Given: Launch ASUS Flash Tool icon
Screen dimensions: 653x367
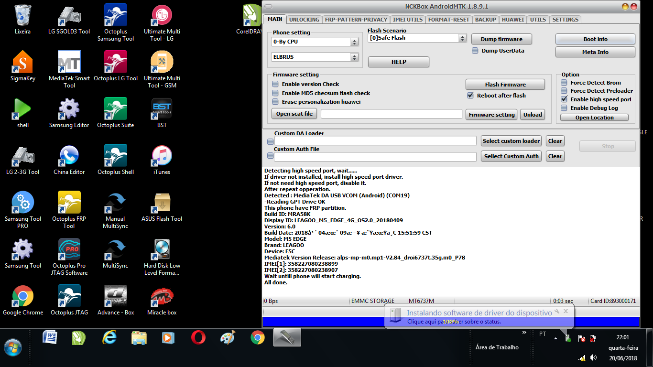Looking at the screenshot, I should coord(162,206).
